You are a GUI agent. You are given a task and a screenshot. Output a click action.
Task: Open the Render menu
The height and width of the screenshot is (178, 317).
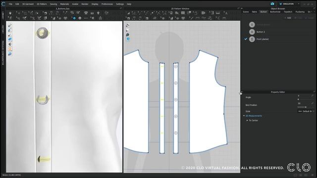tap(85, 4)
